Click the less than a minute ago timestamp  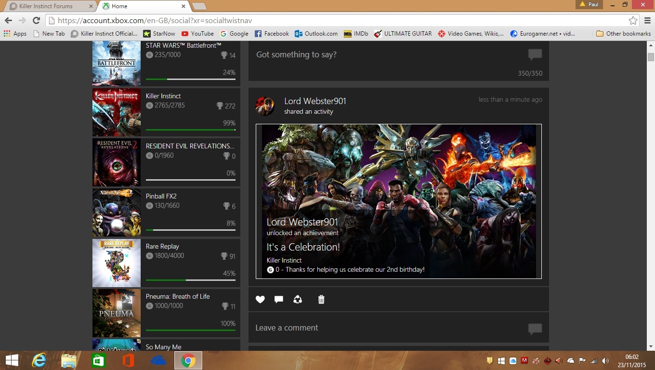511,99
